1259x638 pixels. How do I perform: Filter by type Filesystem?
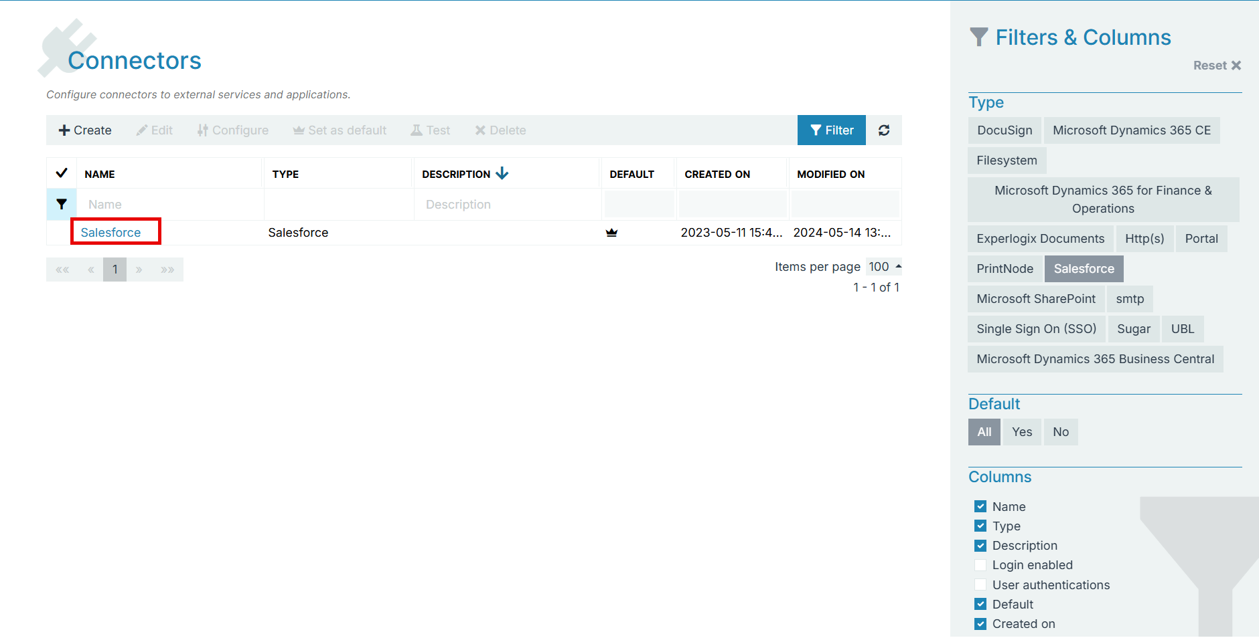[x=1007, y=161]
